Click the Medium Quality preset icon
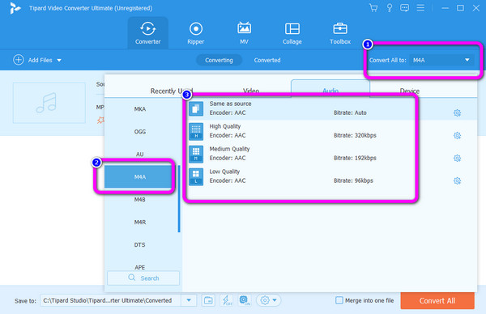The image size is (486, 314). 196,154
